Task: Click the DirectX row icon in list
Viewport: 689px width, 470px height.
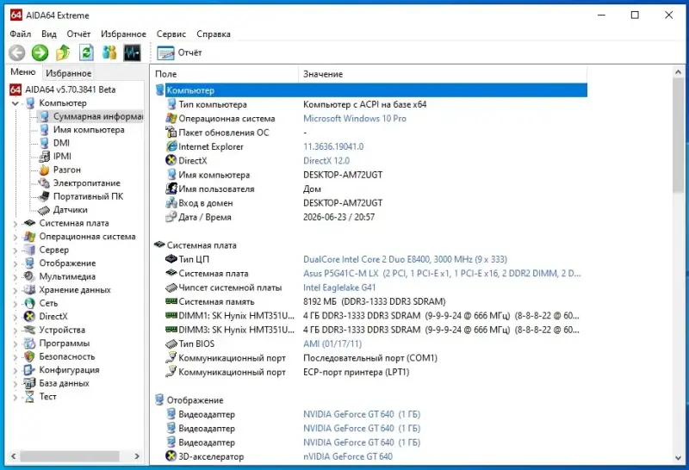Action: 171,160
